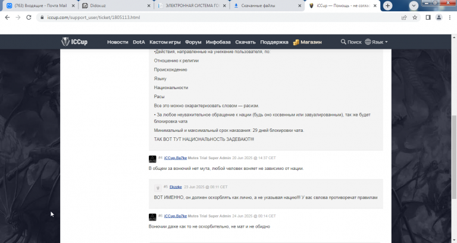457x243 pixels.
Task: Open iCCup.Ba7ke profile link in post #6
Action: tap(176, 216)
